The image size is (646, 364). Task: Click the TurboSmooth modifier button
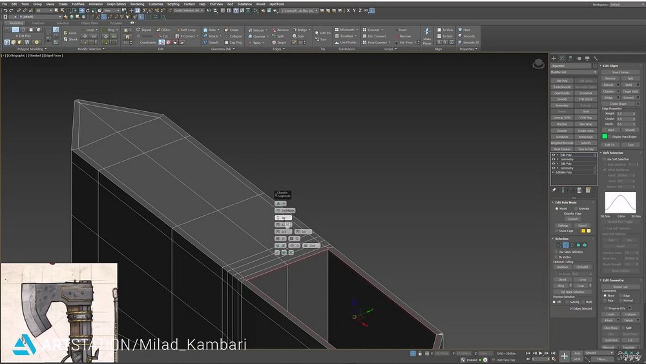[562, 87]
